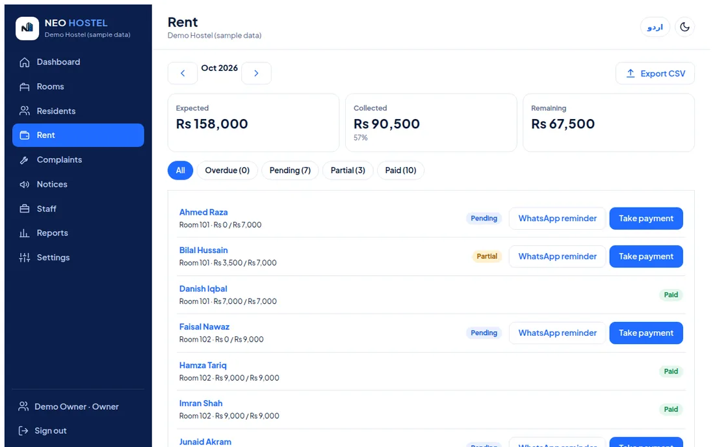The width and height of the screenshot is (715, 447).
Task: Filter by Paid (10)
Action: click(400, 170)
